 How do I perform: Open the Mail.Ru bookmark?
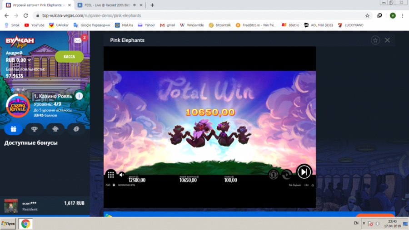pos(124,25)
